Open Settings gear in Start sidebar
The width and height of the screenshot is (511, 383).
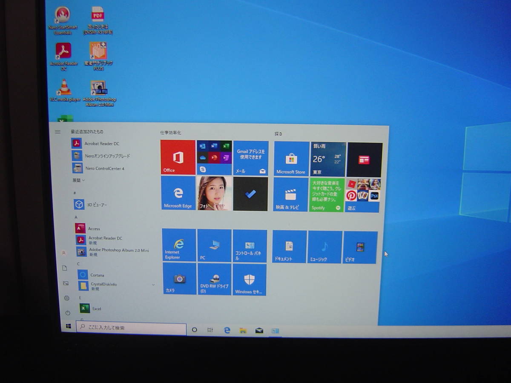click(x=66, y=298)
